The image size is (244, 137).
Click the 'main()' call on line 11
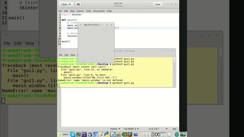click(66, 41)
